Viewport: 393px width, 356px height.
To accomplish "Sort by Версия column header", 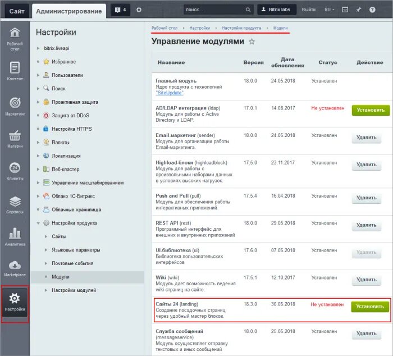I will click(x=253, y=62).
